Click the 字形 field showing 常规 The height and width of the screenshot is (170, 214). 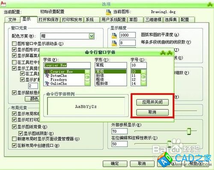[111, 65]
